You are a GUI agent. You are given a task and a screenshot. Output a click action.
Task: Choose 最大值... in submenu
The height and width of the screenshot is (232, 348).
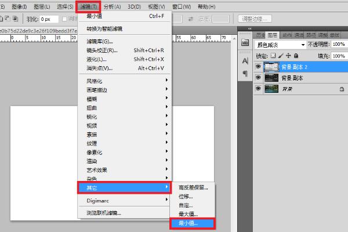coord(193,214)
